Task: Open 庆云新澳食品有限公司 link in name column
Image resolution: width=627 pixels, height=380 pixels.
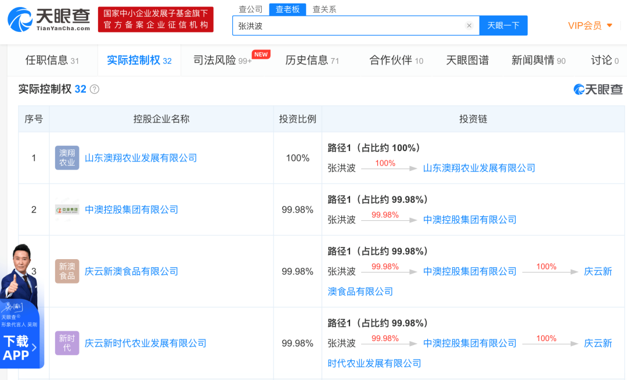Action: [x=132, y=271]
